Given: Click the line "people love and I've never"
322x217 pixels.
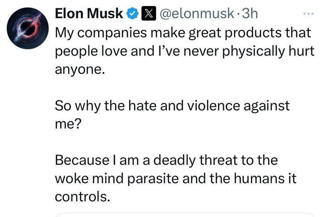Looking at the screenshot, I should point(182,51).
